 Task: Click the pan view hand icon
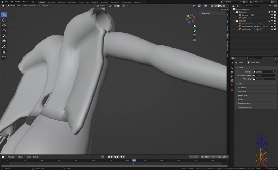tap(195, 31)
